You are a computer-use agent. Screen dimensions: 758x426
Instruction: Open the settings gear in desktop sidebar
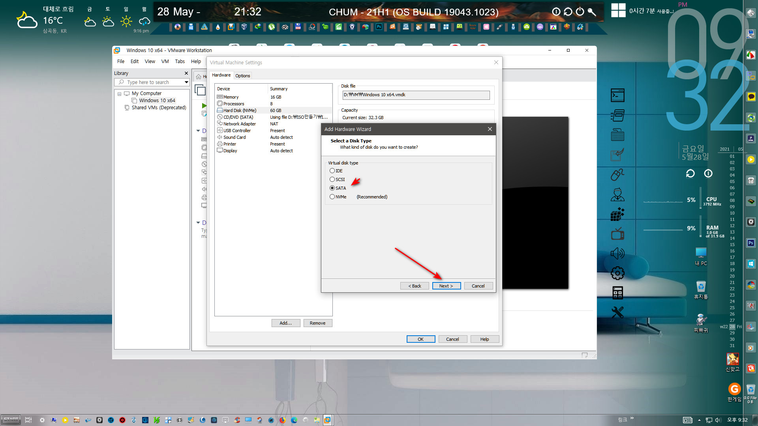pos(617,273)
